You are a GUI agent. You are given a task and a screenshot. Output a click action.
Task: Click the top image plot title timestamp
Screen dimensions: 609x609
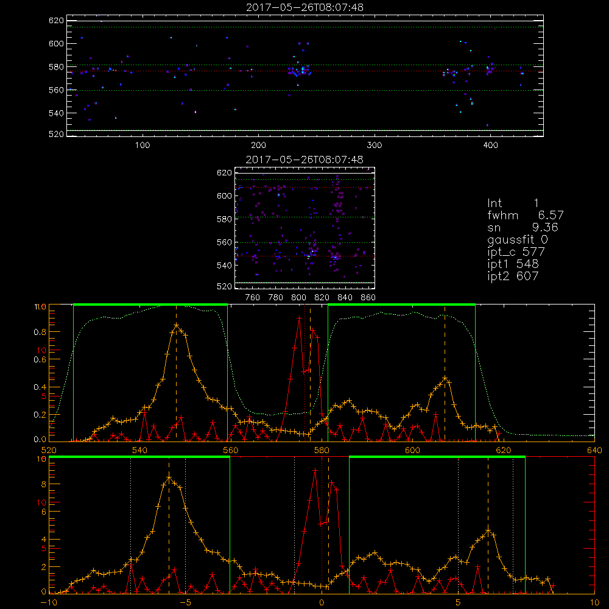coord(305,7)
